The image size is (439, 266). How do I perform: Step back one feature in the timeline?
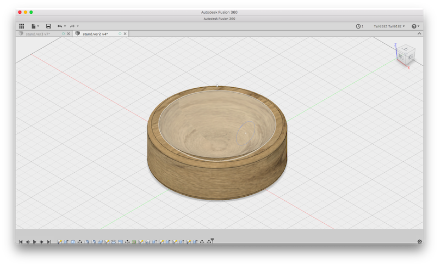pyautogui.click(x=28, y=242)
